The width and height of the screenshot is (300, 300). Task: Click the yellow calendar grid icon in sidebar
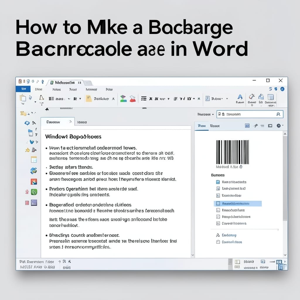tap(34, 159)
